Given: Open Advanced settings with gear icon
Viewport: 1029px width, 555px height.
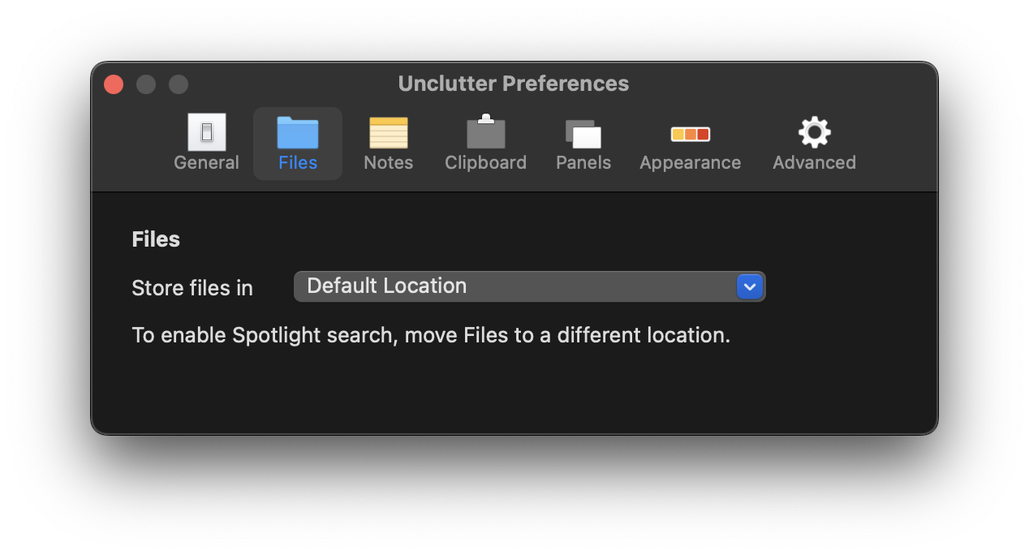Looking at the screenshot, I should click(814, 144).
